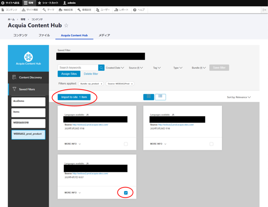Viewport: 268px width, 207px height.
Task: Open テーマ appearance icon
Action: 44,10
